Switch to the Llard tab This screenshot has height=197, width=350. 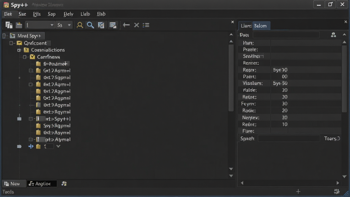tap(245, 26)
